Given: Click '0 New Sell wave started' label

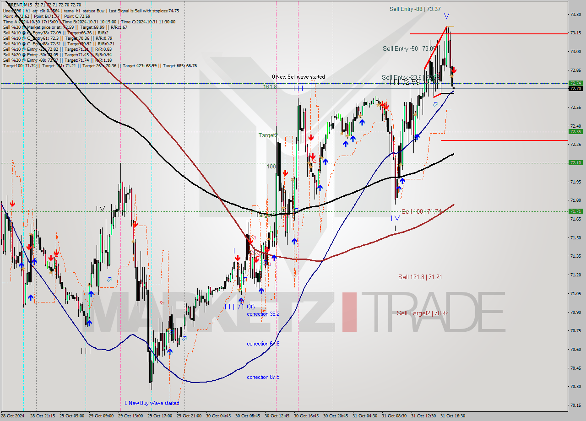Looking at the screenshot, I should 298,77.
